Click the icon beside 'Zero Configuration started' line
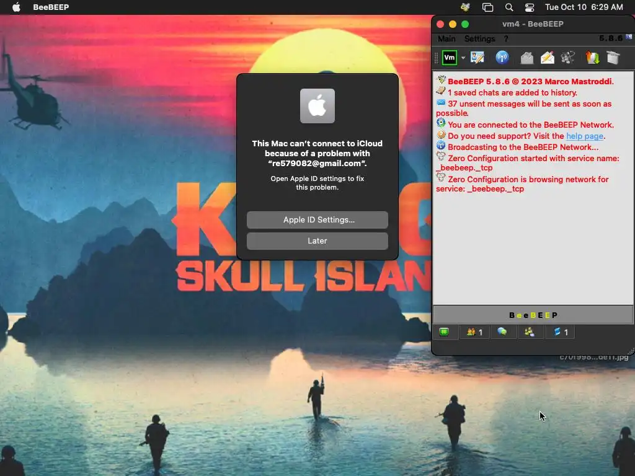 (441, 156)
